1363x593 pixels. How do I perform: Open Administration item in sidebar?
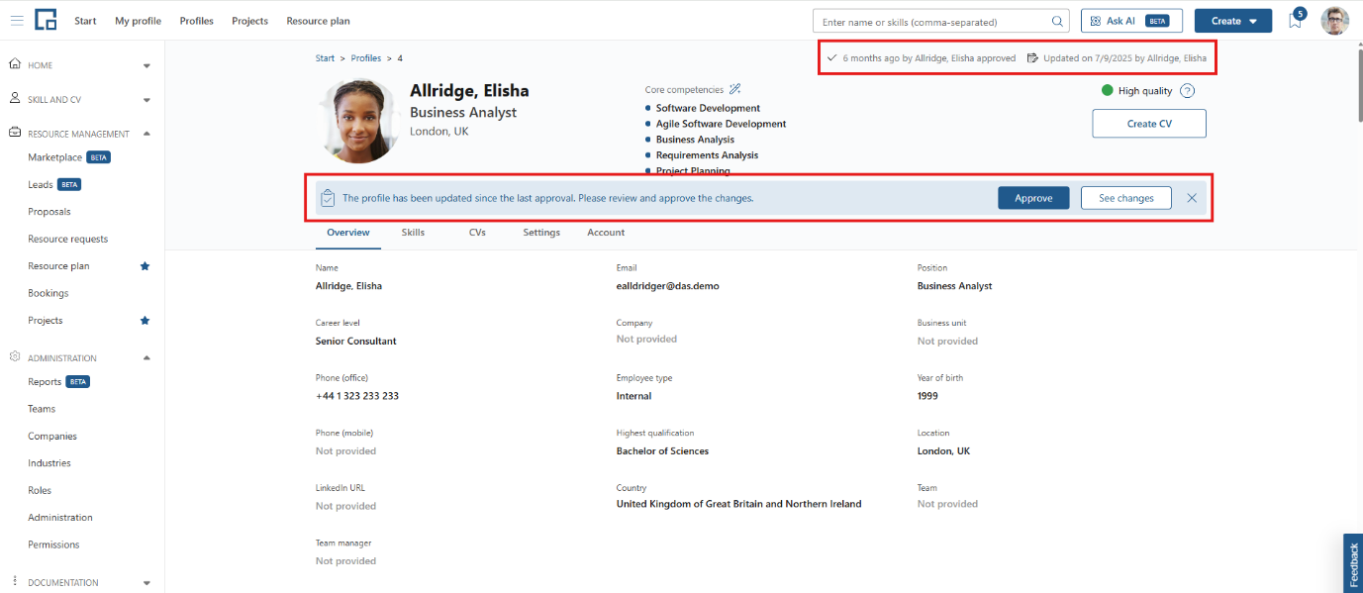pyautogui.click(x=60, y=518)
